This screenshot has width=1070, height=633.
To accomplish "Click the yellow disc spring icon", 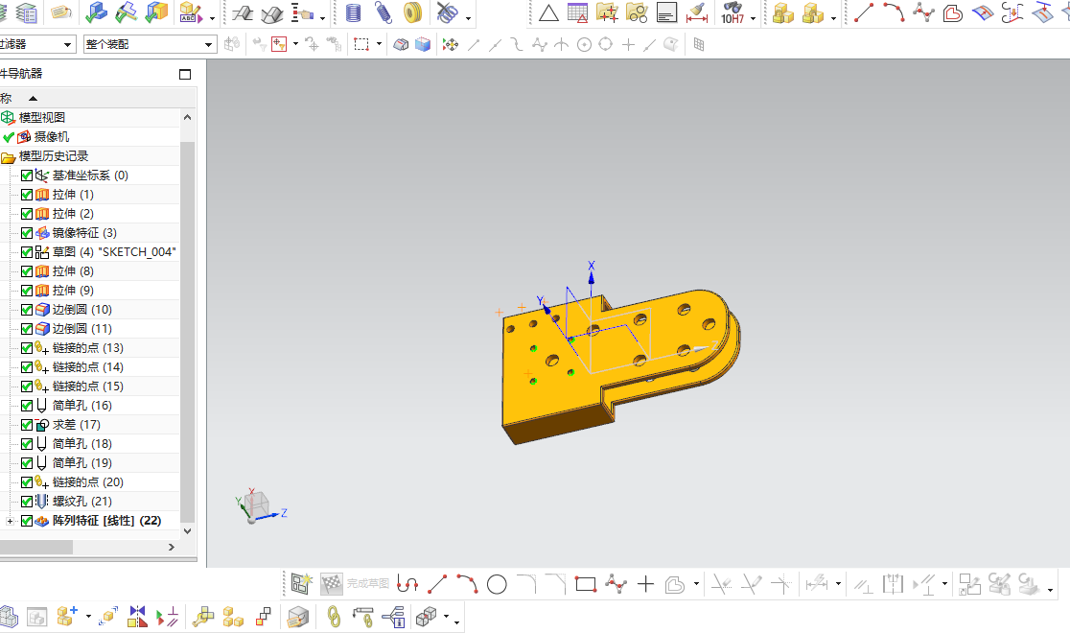I will (413, 12).
